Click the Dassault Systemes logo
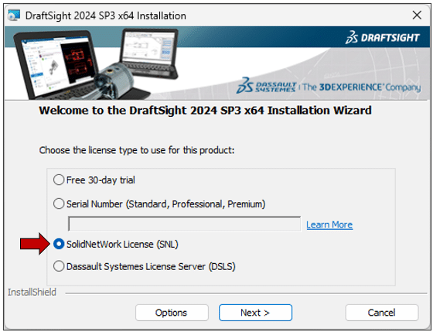Viewport: 433px width, 332px height. click(x=267, y=85)
